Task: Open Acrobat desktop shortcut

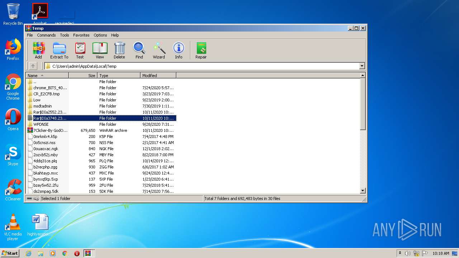Action: pyautogui.click(x=40, y=14)
